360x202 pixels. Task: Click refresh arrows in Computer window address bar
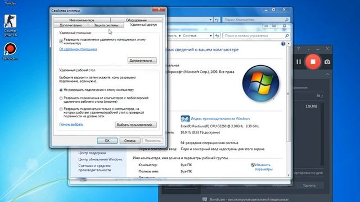pyautogui.click(x=217, y=20)
